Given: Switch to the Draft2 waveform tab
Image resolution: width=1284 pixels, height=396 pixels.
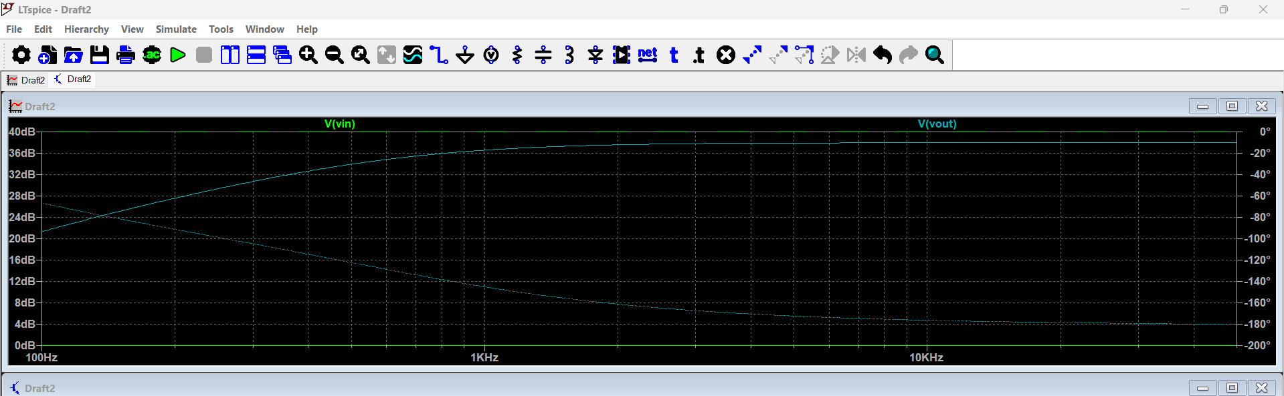Looking at the screenshot, I should click(25, 80).
